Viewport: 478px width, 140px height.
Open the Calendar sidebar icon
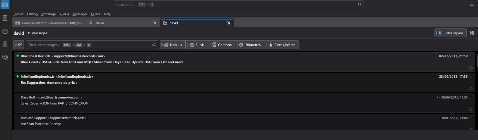coord(5,31)
